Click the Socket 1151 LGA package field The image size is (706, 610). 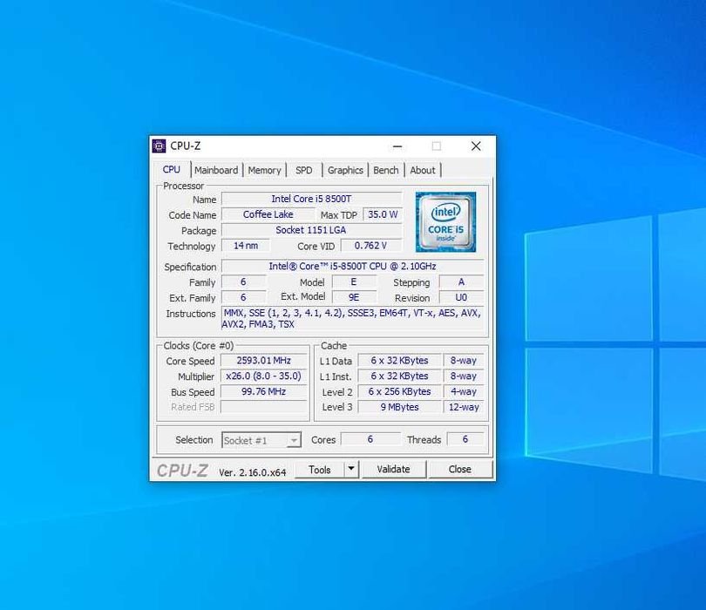(x=311, y=230)
